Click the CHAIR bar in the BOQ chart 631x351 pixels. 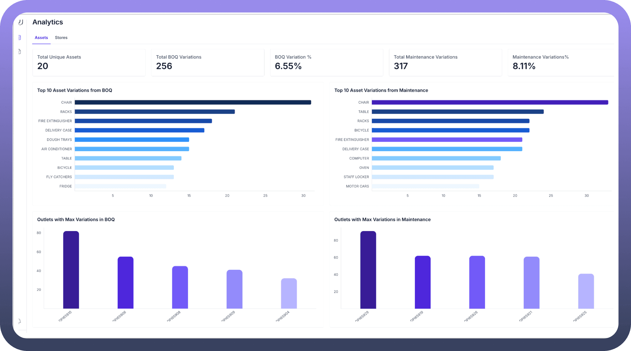[x=193, y=102]
